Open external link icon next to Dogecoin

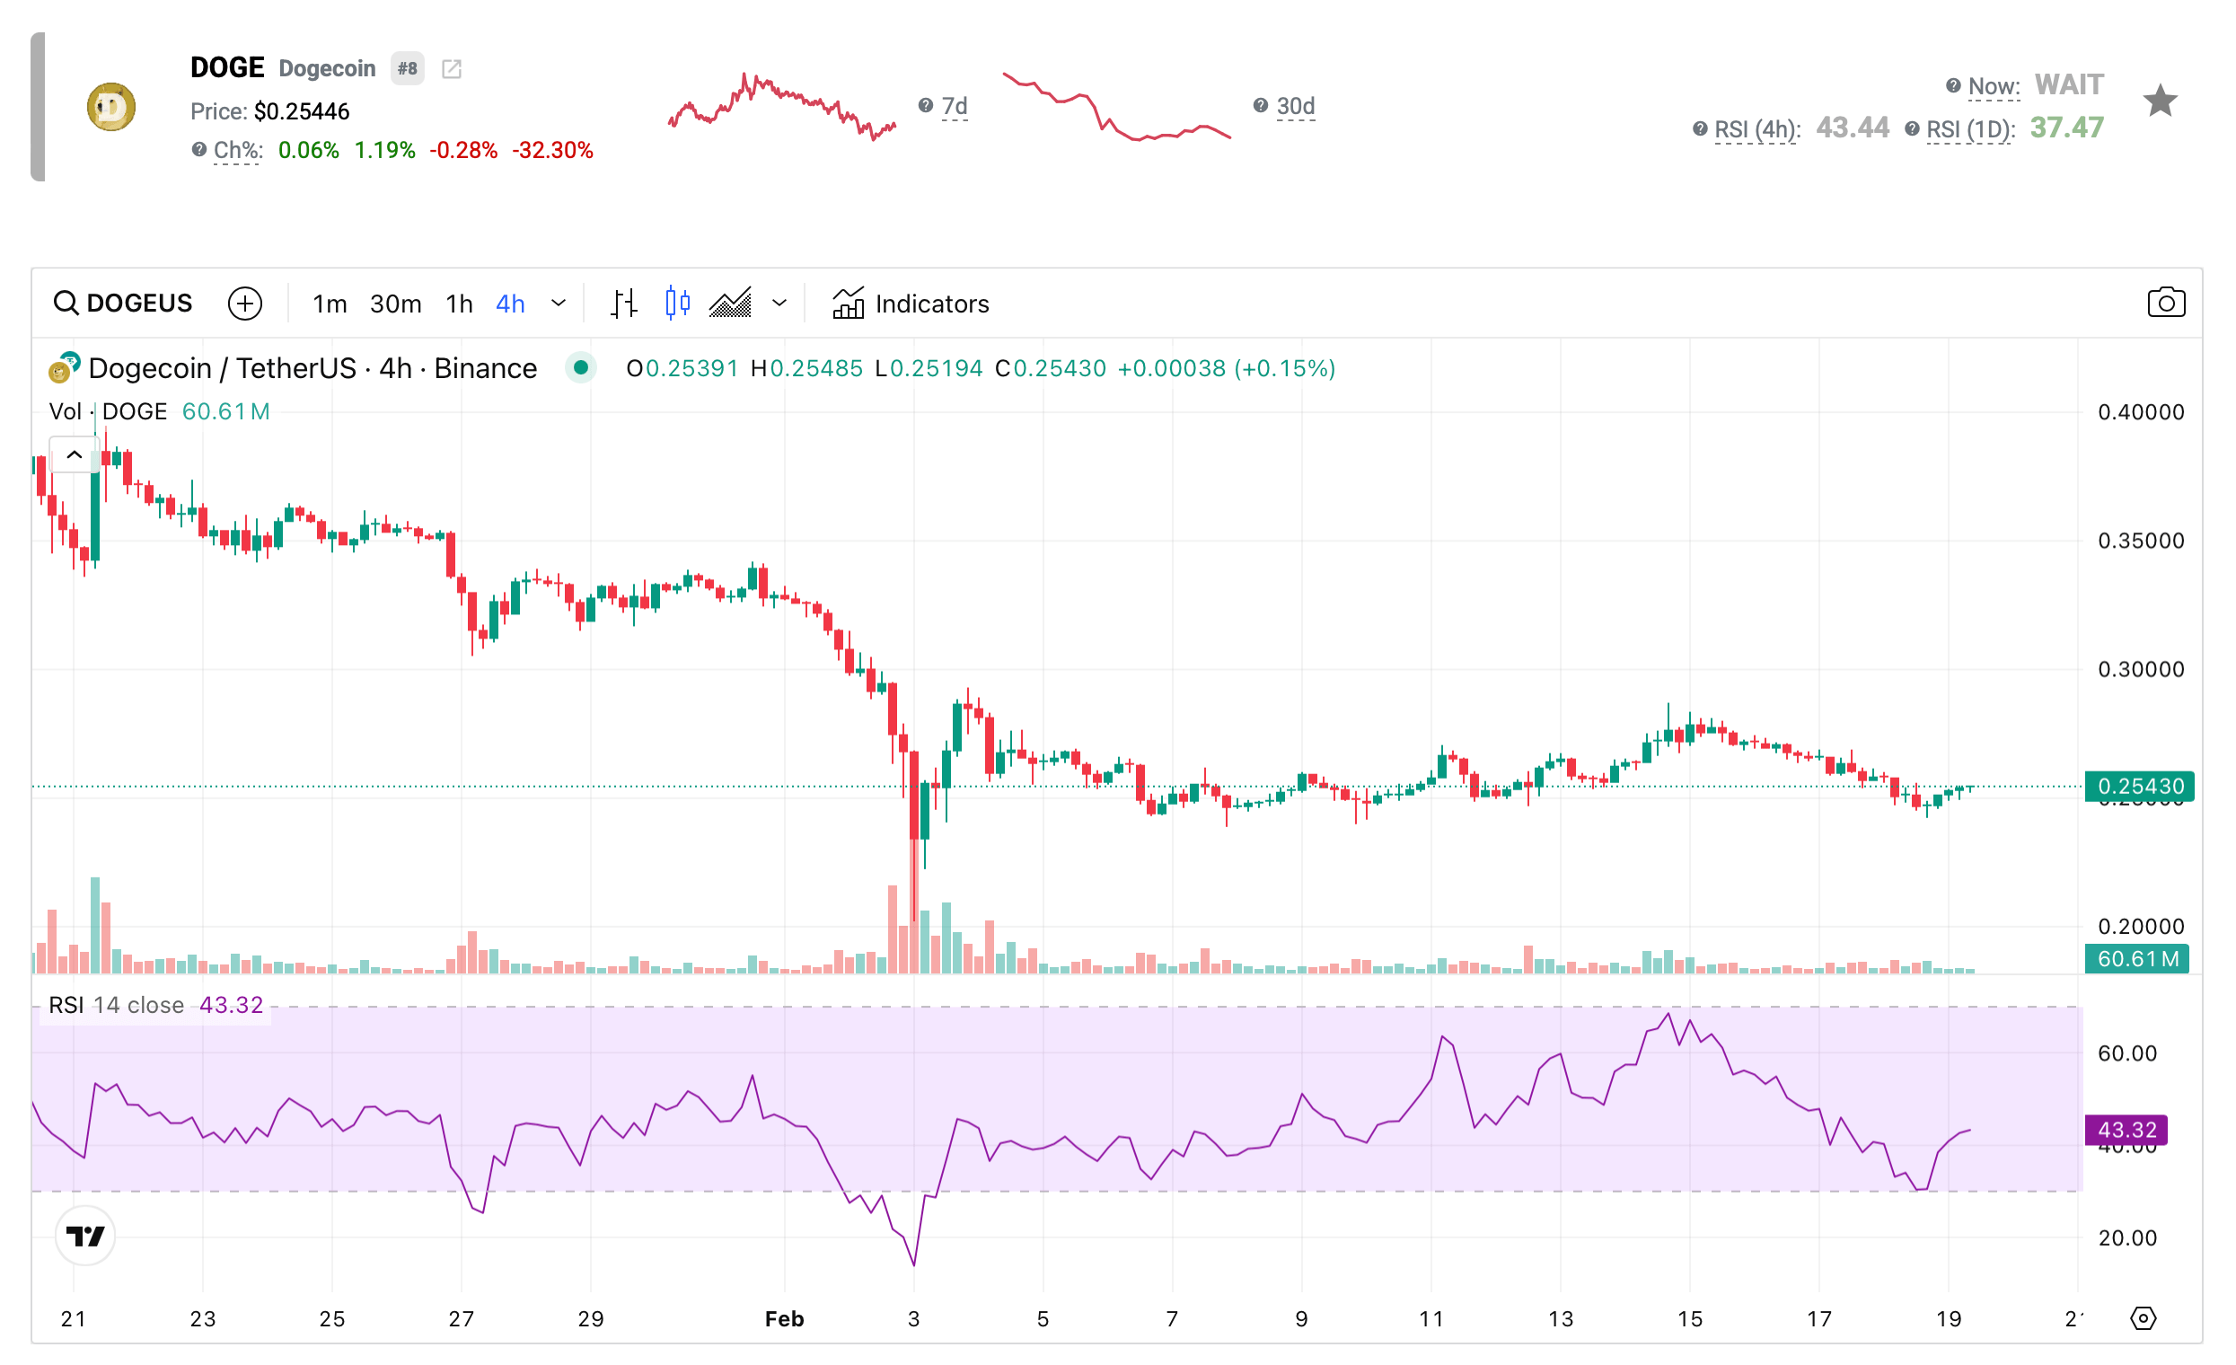(x=451, y=69)
